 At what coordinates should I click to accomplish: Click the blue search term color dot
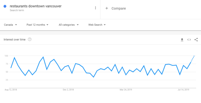(5, 6)
